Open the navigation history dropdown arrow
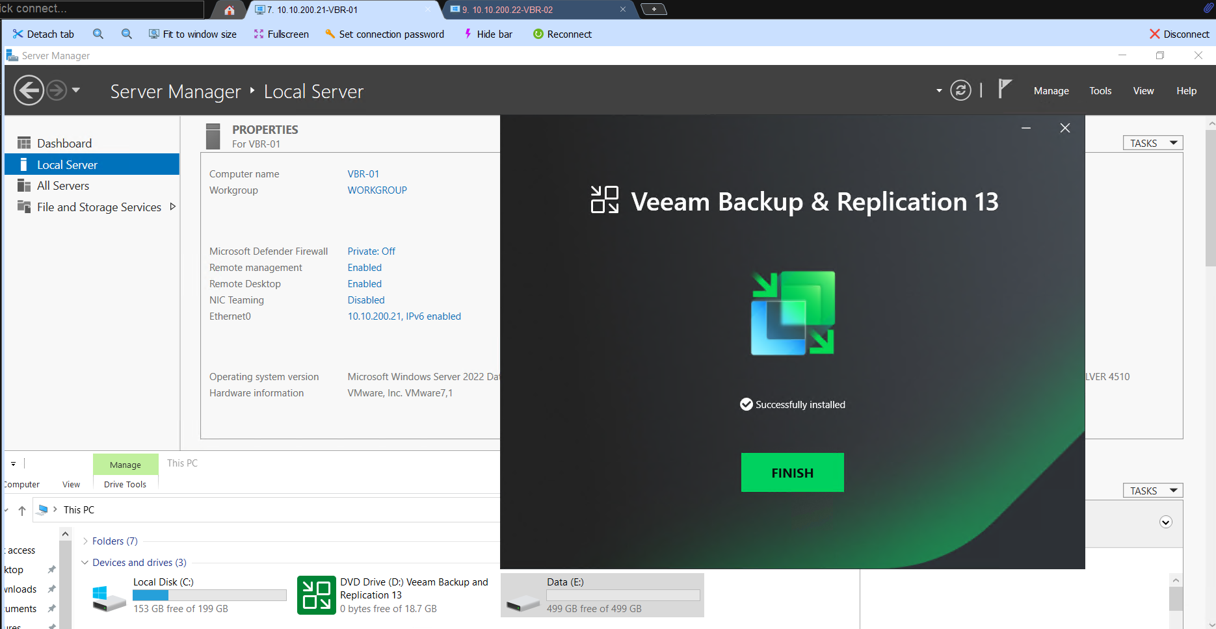 (x=76, y=90)
